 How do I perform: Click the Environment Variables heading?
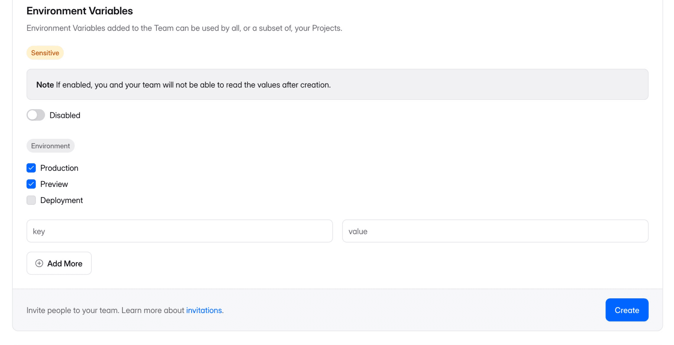(80, 11)
